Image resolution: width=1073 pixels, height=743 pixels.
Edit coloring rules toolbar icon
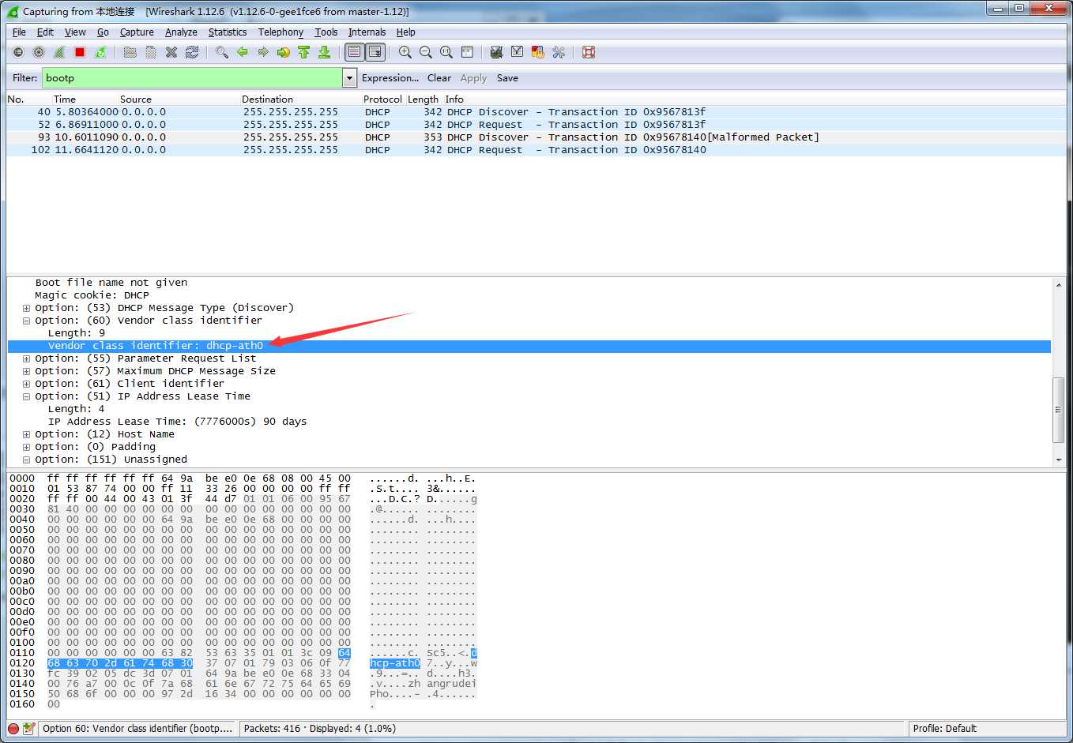(x=538, y=52)
